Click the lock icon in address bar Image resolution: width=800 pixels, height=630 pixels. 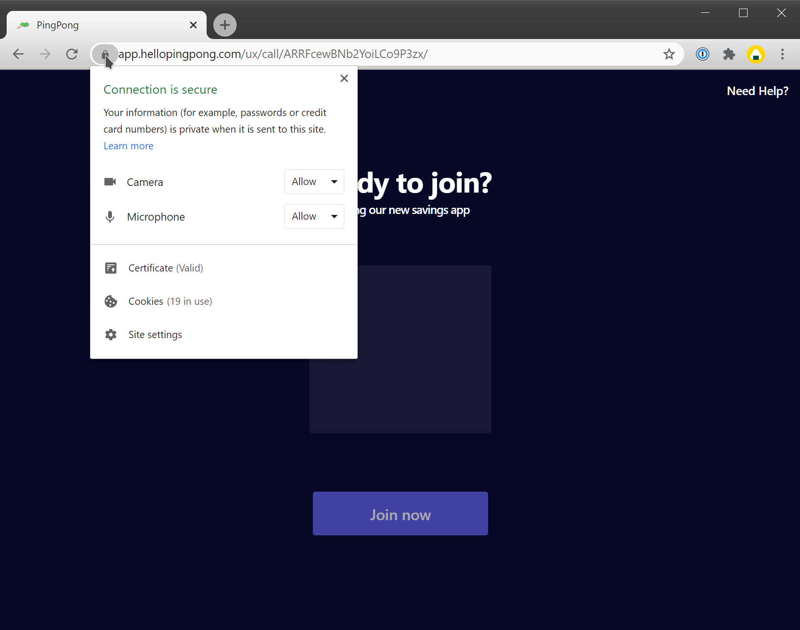pos(105,54)
